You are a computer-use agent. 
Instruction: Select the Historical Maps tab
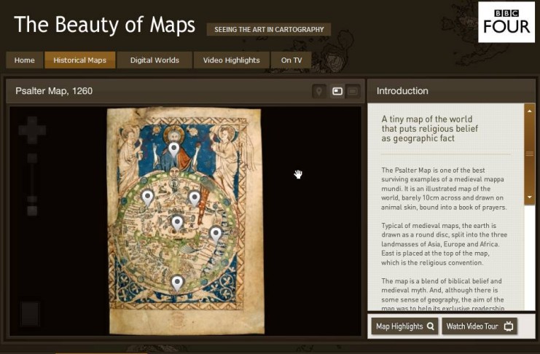[x=80, y=60]
